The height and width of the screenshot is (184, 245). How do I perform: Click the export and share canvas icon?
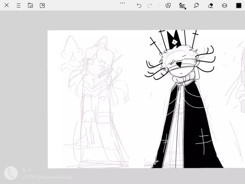tap(43, 5)
